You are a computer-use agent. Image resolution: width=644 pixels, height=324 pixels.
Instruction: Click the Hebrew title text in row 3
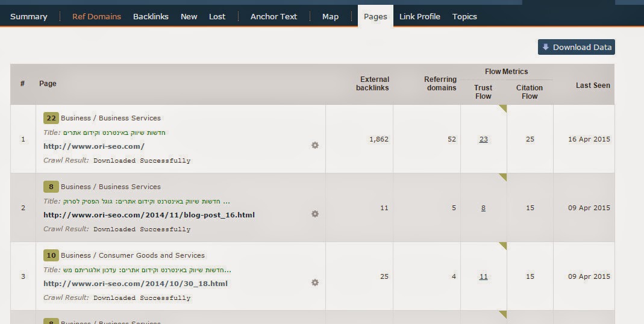tap(147, 270)
